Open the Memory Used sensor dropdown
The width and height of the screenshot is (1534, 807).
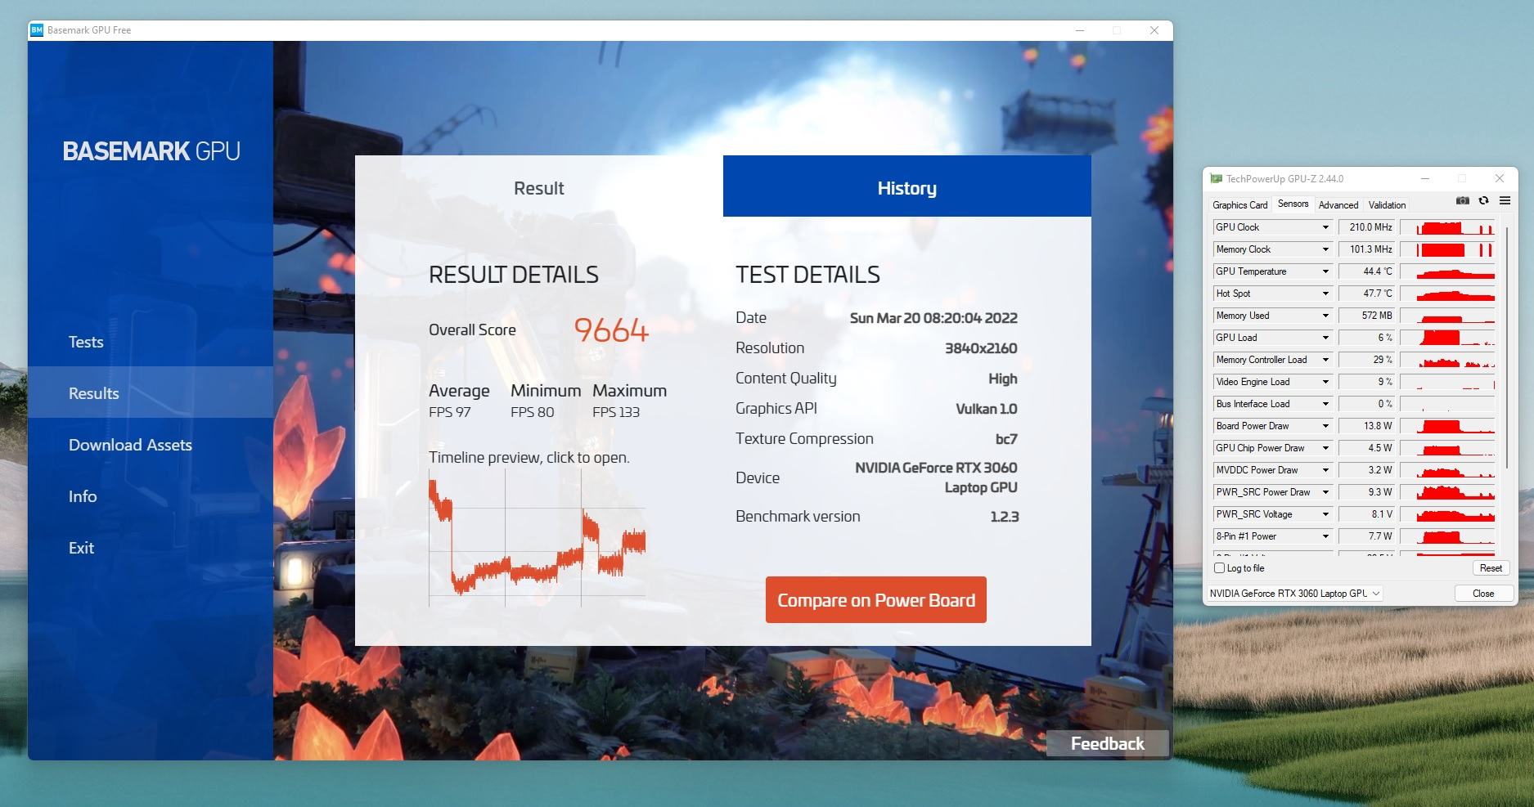tap(1325, 316)
